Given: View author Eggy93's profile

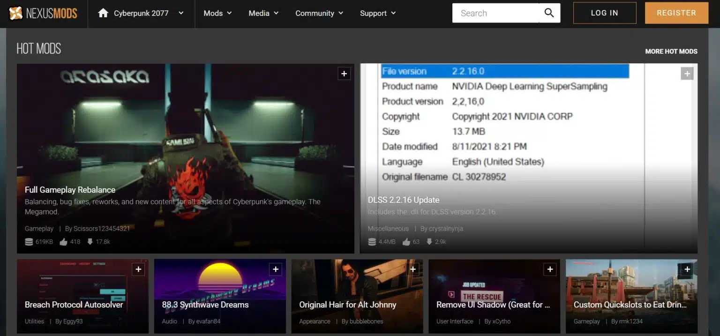Looking at the screenshot, I should [73, 321].
